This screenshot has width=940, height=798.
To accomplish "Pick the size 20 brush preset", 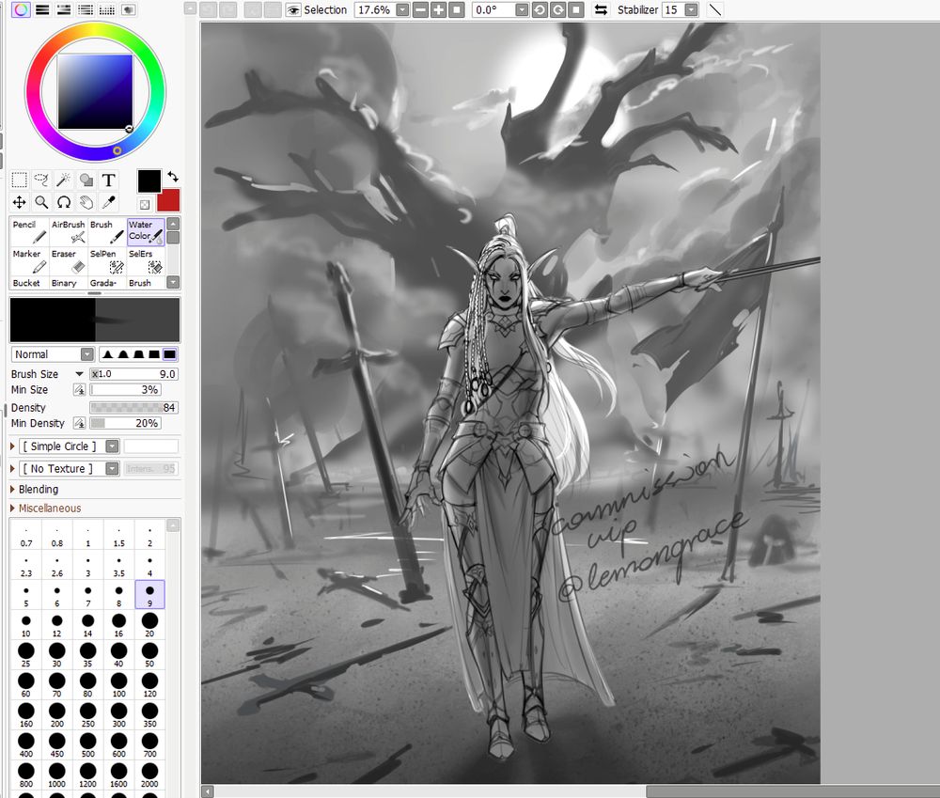I will coord(149,625).
